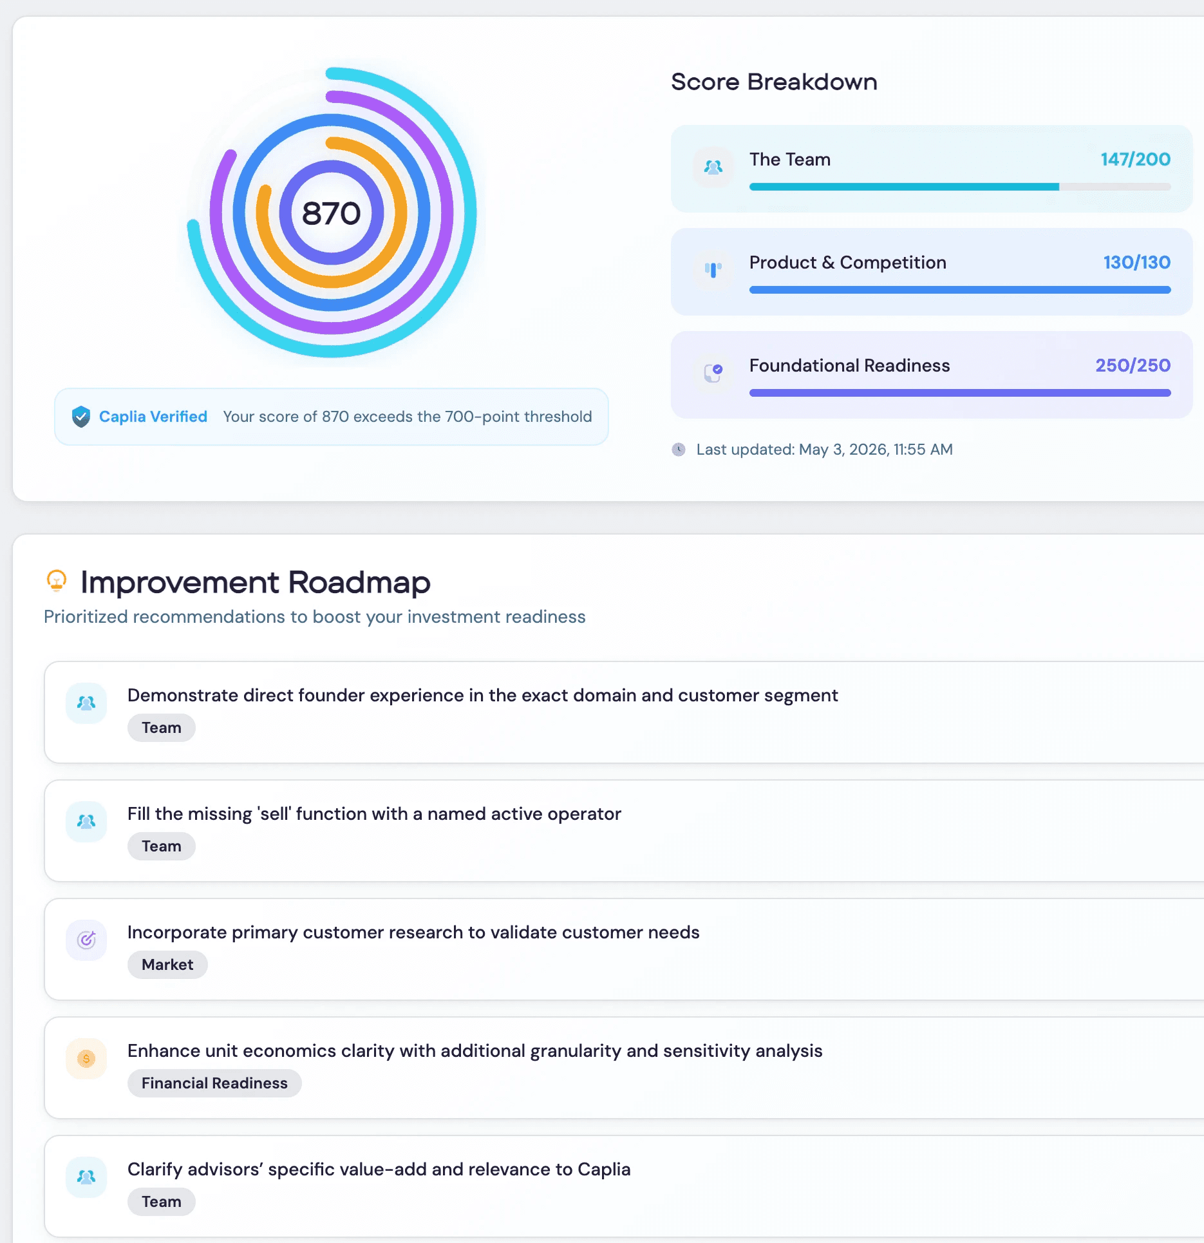Click 'Prioritized recommendations to boost' subtitle

(315, 617)
